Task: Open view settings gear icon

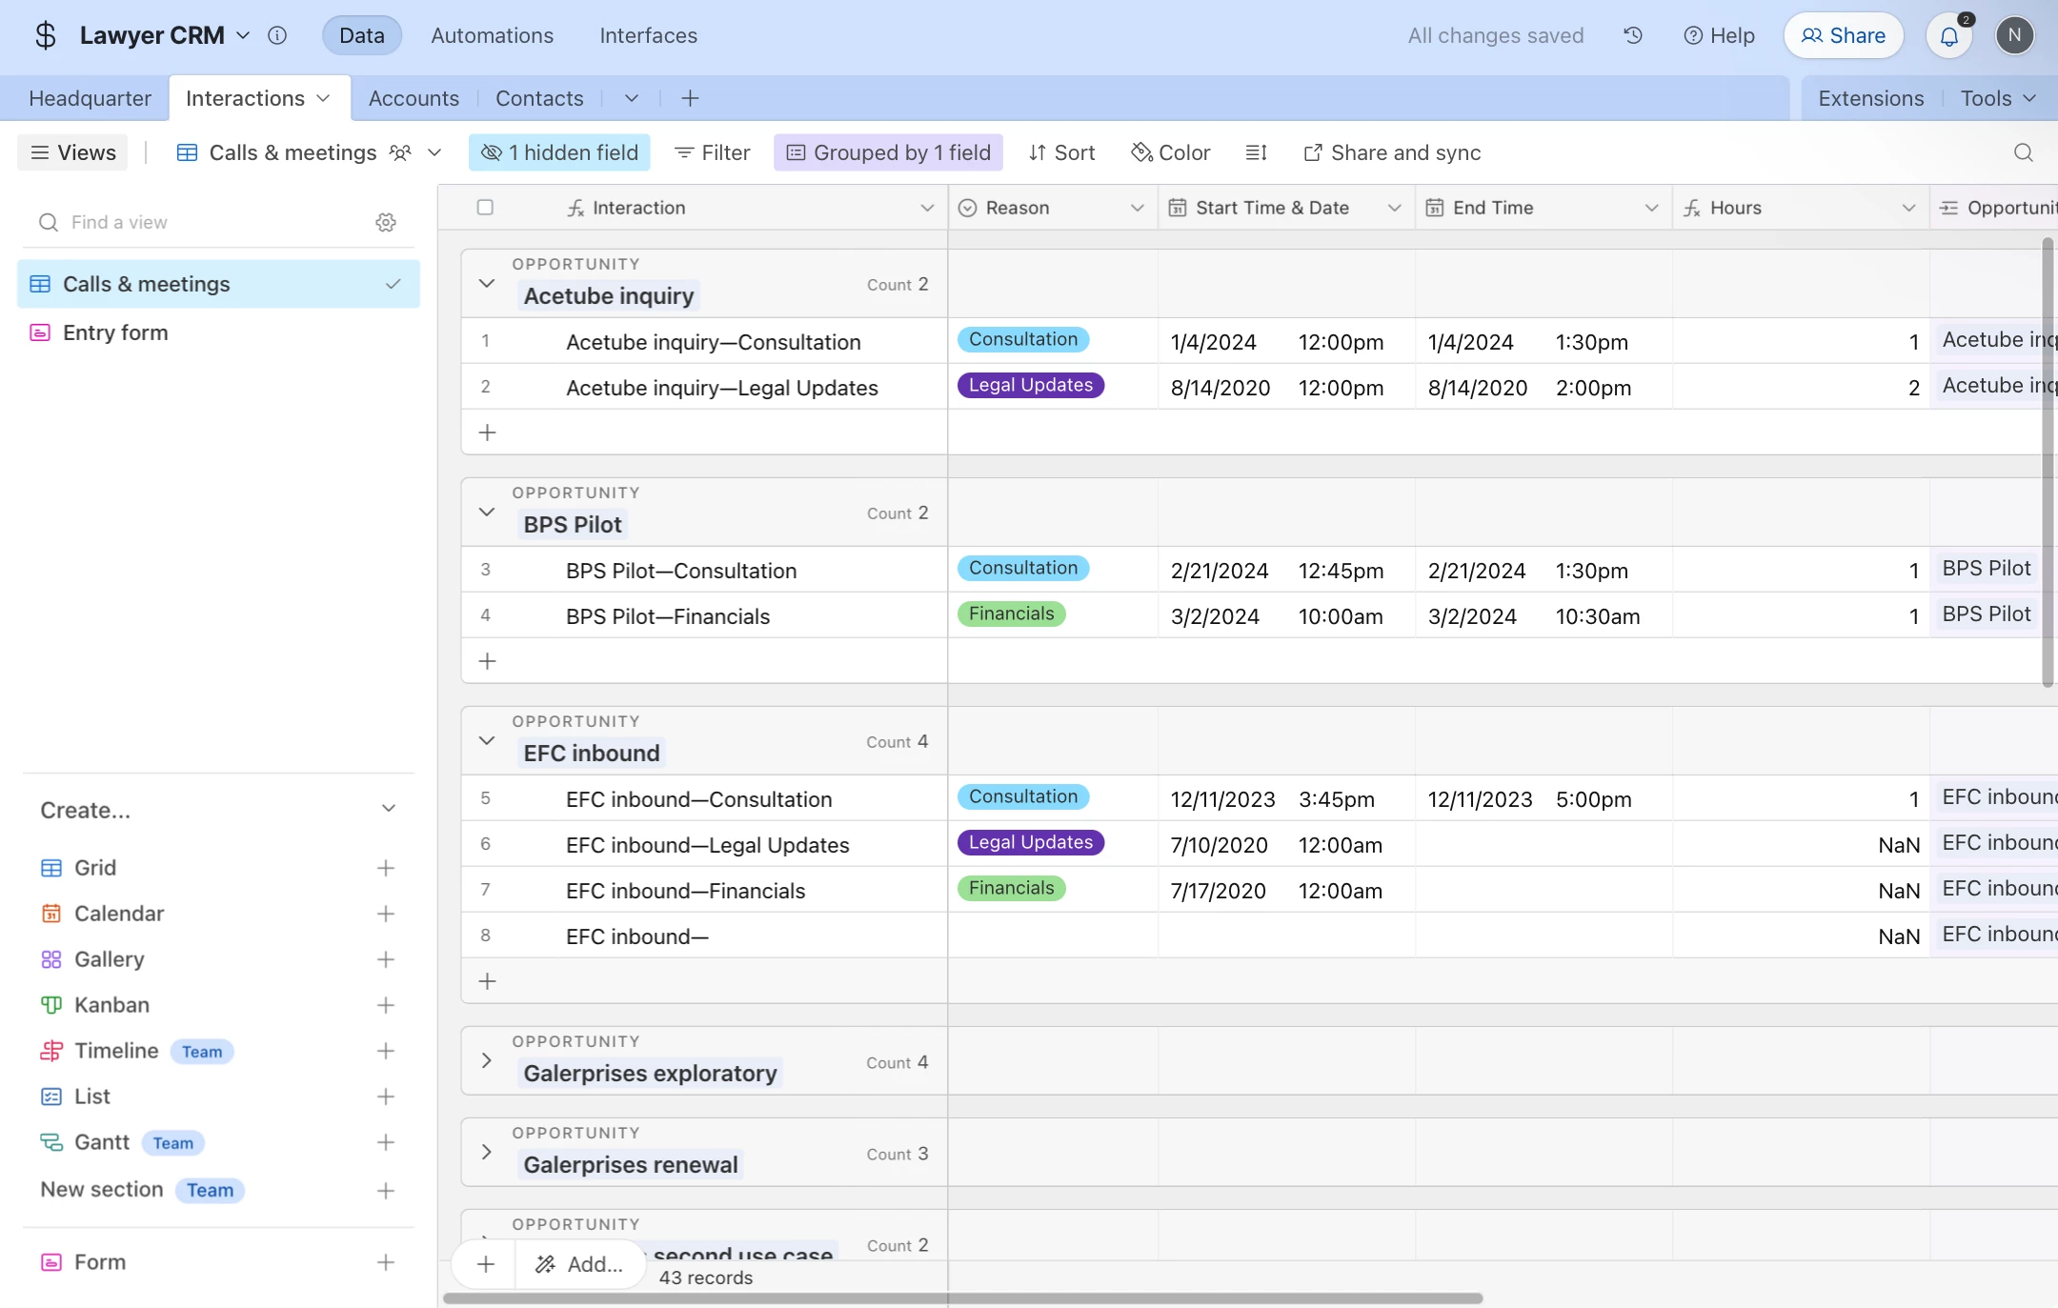Action: [386, 222]
